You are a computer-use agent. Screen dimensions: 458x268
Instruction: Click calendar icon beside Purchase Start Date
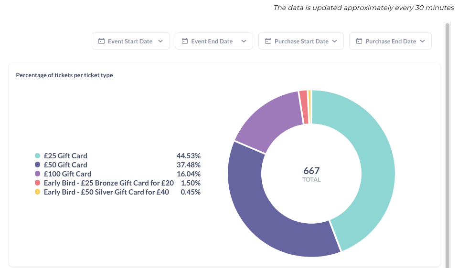(268, 41)
